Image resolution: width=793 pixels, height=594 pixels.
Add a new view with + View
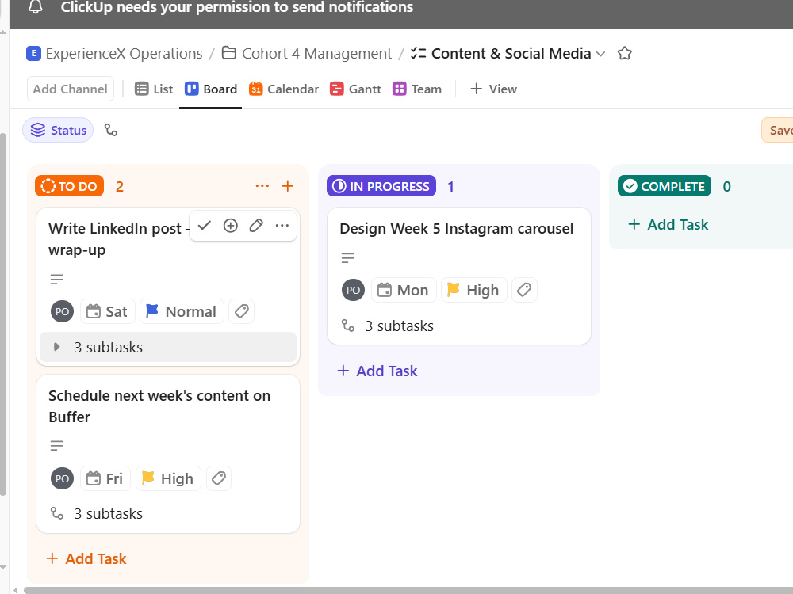(493, 89)
